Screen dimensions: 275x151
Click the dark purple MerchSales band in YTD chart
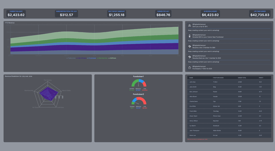(x=95, y=48)
